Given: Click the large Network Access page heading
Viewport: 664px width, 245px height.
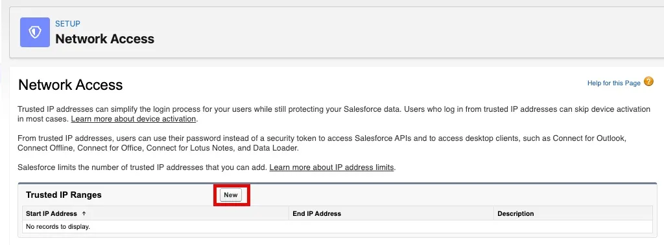Looking at the screenshot, I should tap(70, 85).
